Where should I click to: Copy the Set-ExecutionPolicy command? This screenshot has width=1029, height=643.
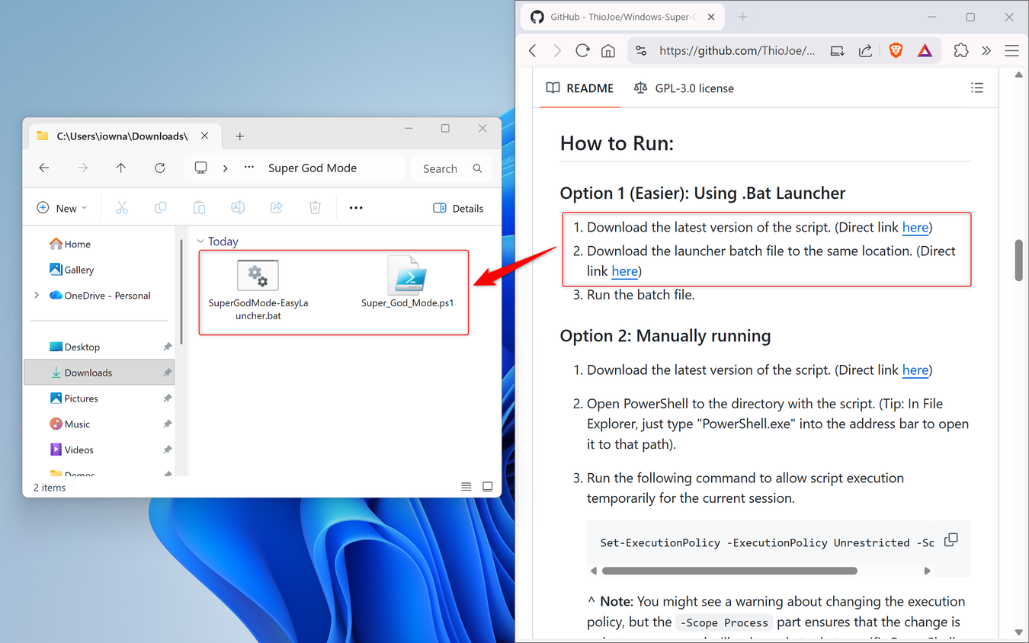(950, 540)
